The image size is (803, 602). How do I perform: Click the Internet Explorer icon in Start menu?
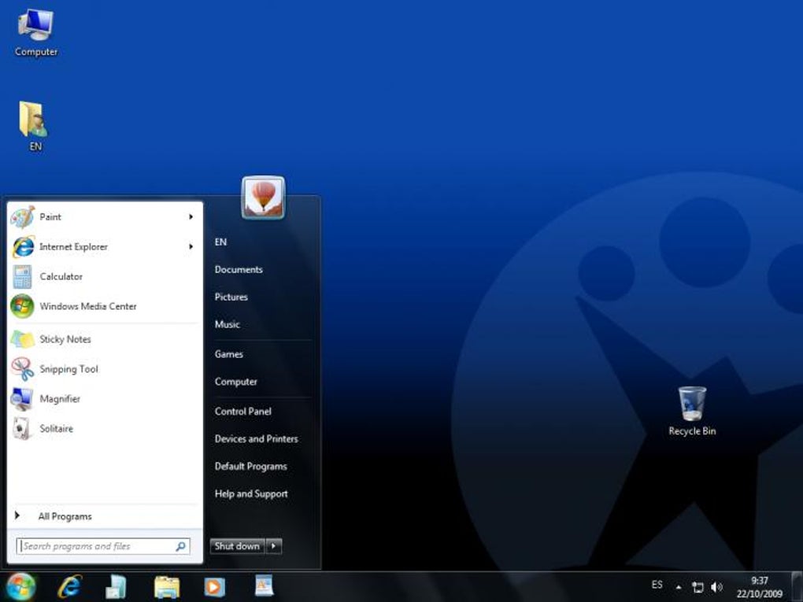click(x=23, y=247)
